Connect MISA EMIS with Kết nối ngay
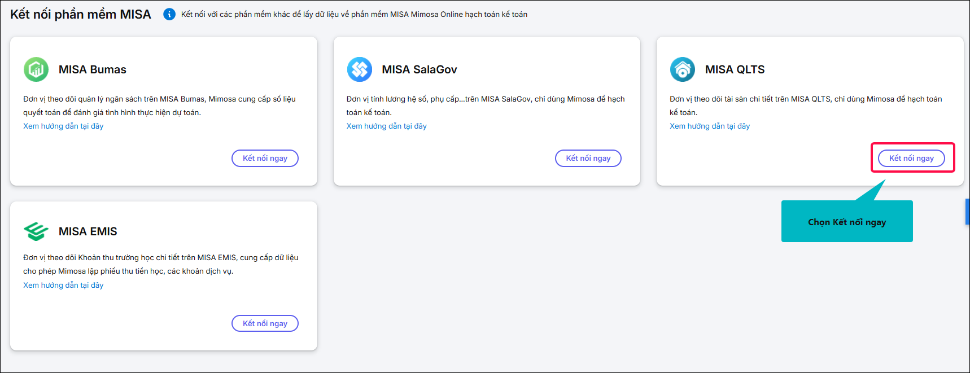The height and width of the screenshot is (373, 970). 265,323
